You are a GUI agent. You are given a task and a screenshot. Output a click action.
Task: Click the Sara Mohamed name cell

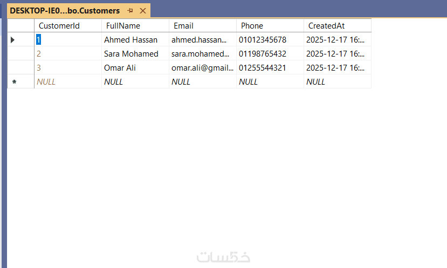[x=131, y=54]
